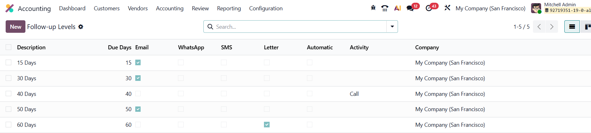Image resolution: width=591 pixels, height=133 pixels.
Task: Toggle the Letter checkbox for 60 Days
Action: 267,125
